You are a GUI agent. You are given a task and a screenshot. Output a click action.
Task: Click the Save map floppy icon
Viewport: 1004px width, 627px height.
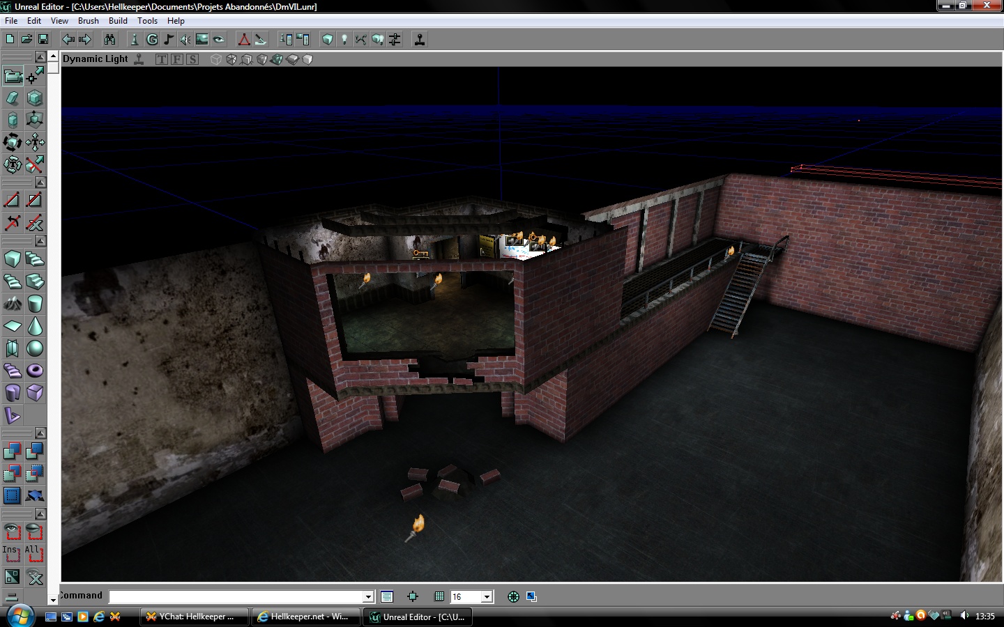(x=43, y=40)
